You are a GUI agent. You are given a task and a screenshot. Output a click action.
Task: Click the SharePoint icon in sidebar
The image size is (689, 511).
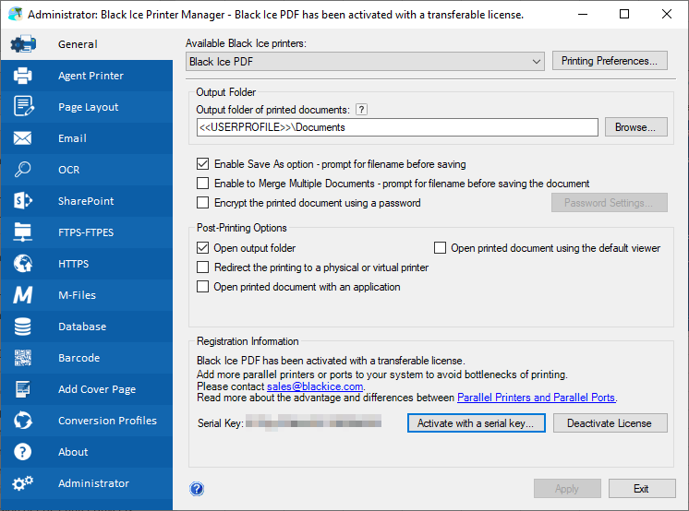click(x=23, y=201)
